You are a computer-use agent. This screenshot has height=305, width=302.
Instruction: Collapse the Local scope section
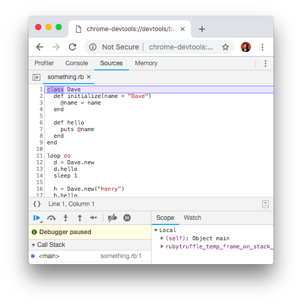pyautogui.click(x=156, y=231)
